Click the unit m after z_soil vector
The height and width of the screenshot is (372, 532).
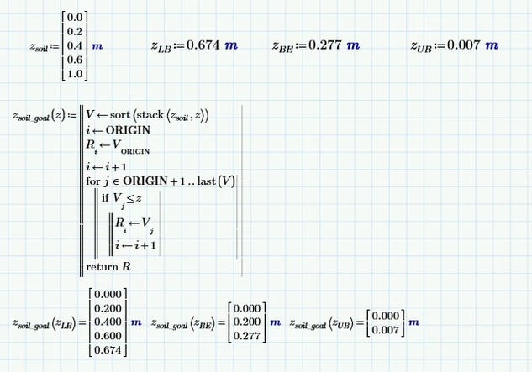(x=97, y=46)
